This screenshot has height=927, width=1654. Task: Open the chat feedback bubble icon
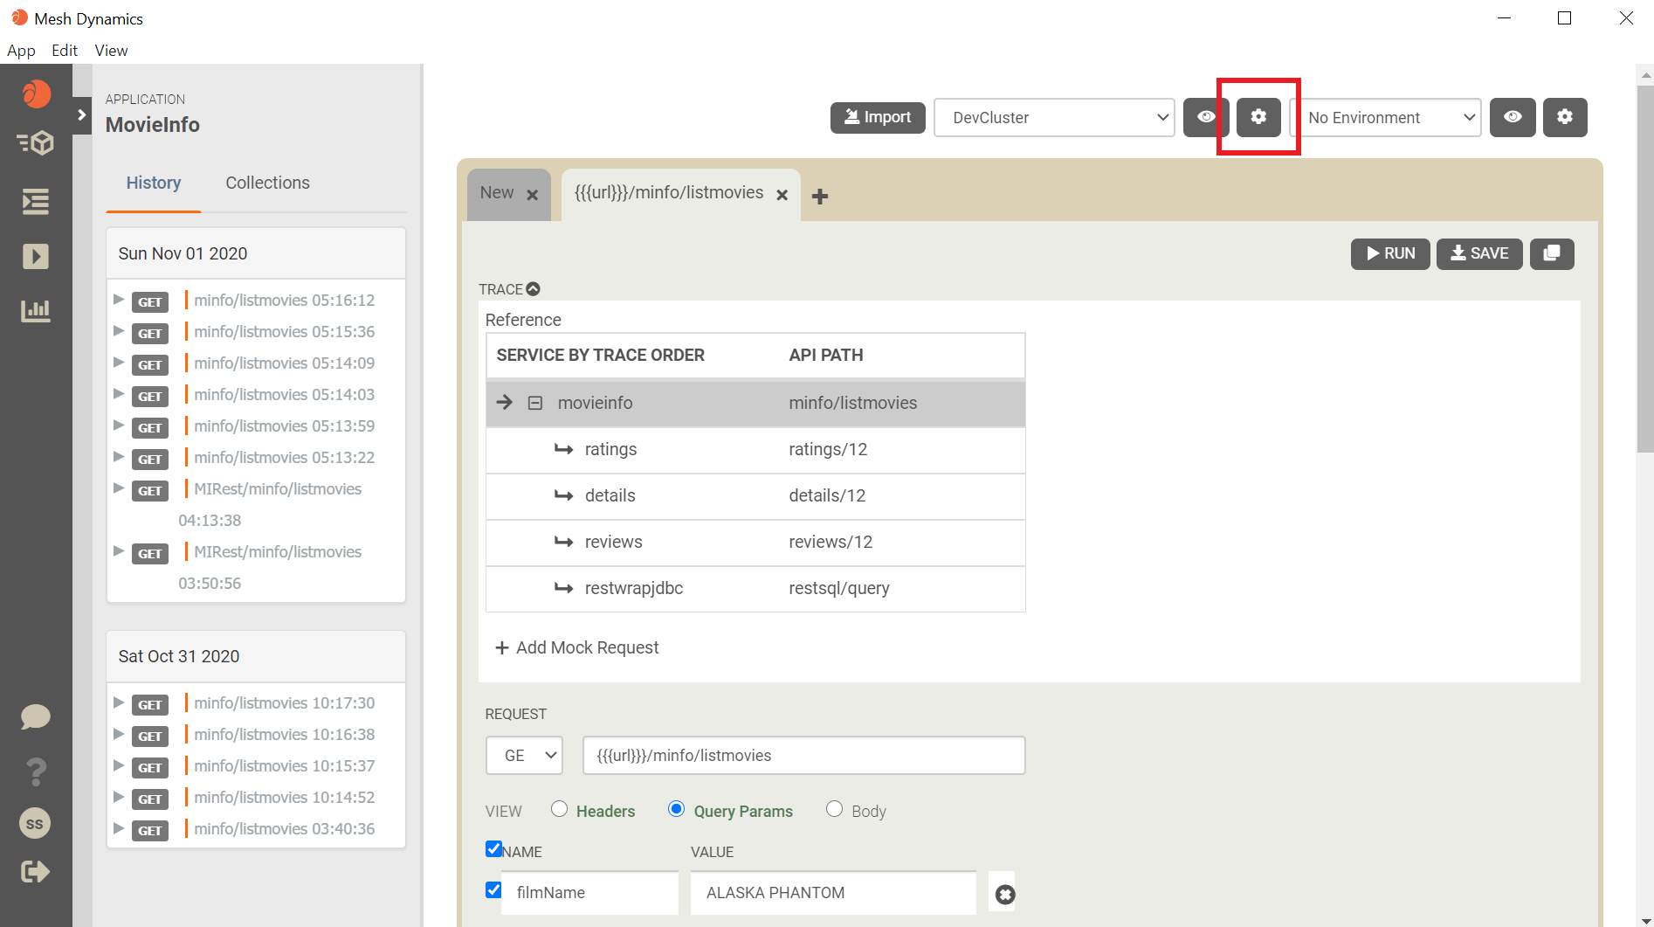click(36, 717)
